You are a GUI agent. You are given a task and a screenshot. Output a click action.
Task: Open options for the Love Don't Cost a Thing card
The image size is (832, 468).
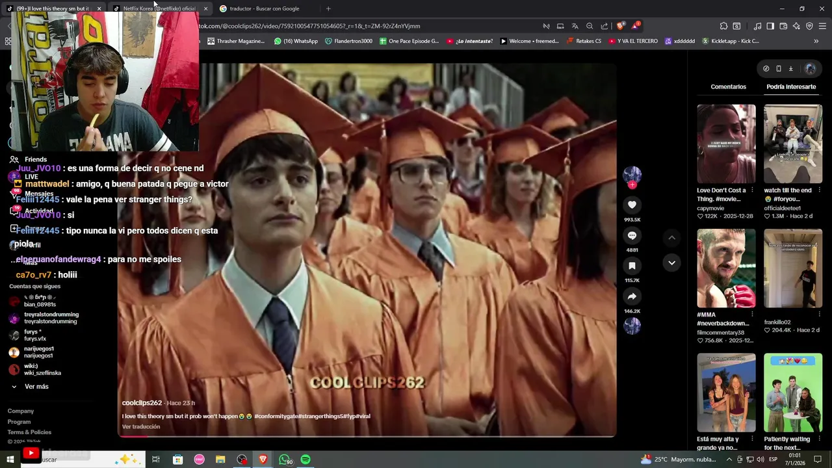[x=752, y=190]
